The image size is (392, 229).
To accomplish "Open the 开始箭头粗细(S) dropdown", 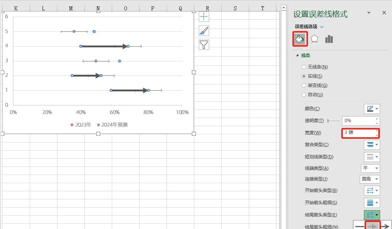I will click(372, 203).
